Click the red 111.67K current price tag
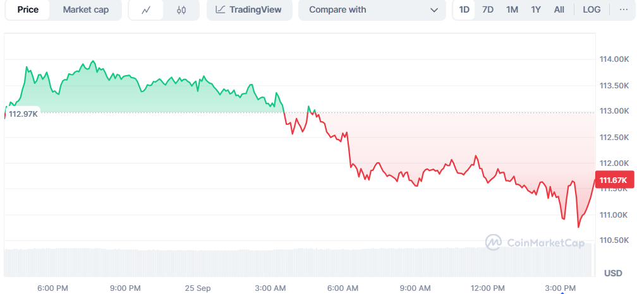The height and width of the screenshot is (294, 637). (x=612, y=180)
